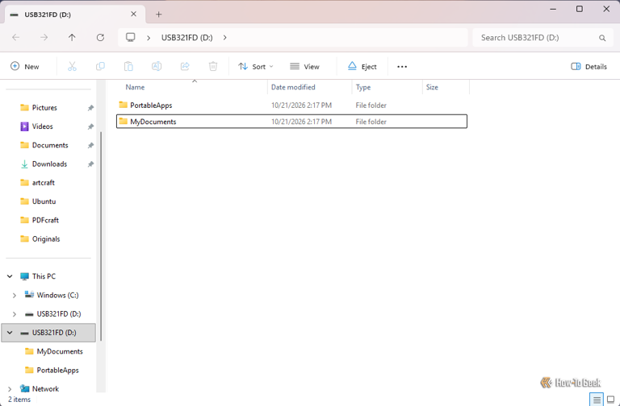Click the Delete trash icon
Screen dimensions: 620x406
point(213,66)
